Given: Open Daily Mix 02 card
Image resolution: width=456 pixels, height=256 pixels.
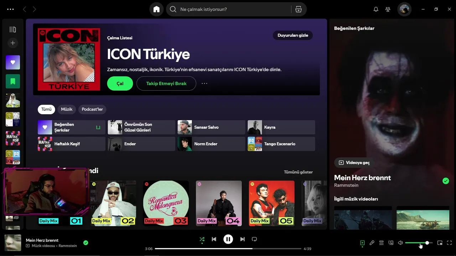Looking at the screenshot, I should click(x=113, y=203).
